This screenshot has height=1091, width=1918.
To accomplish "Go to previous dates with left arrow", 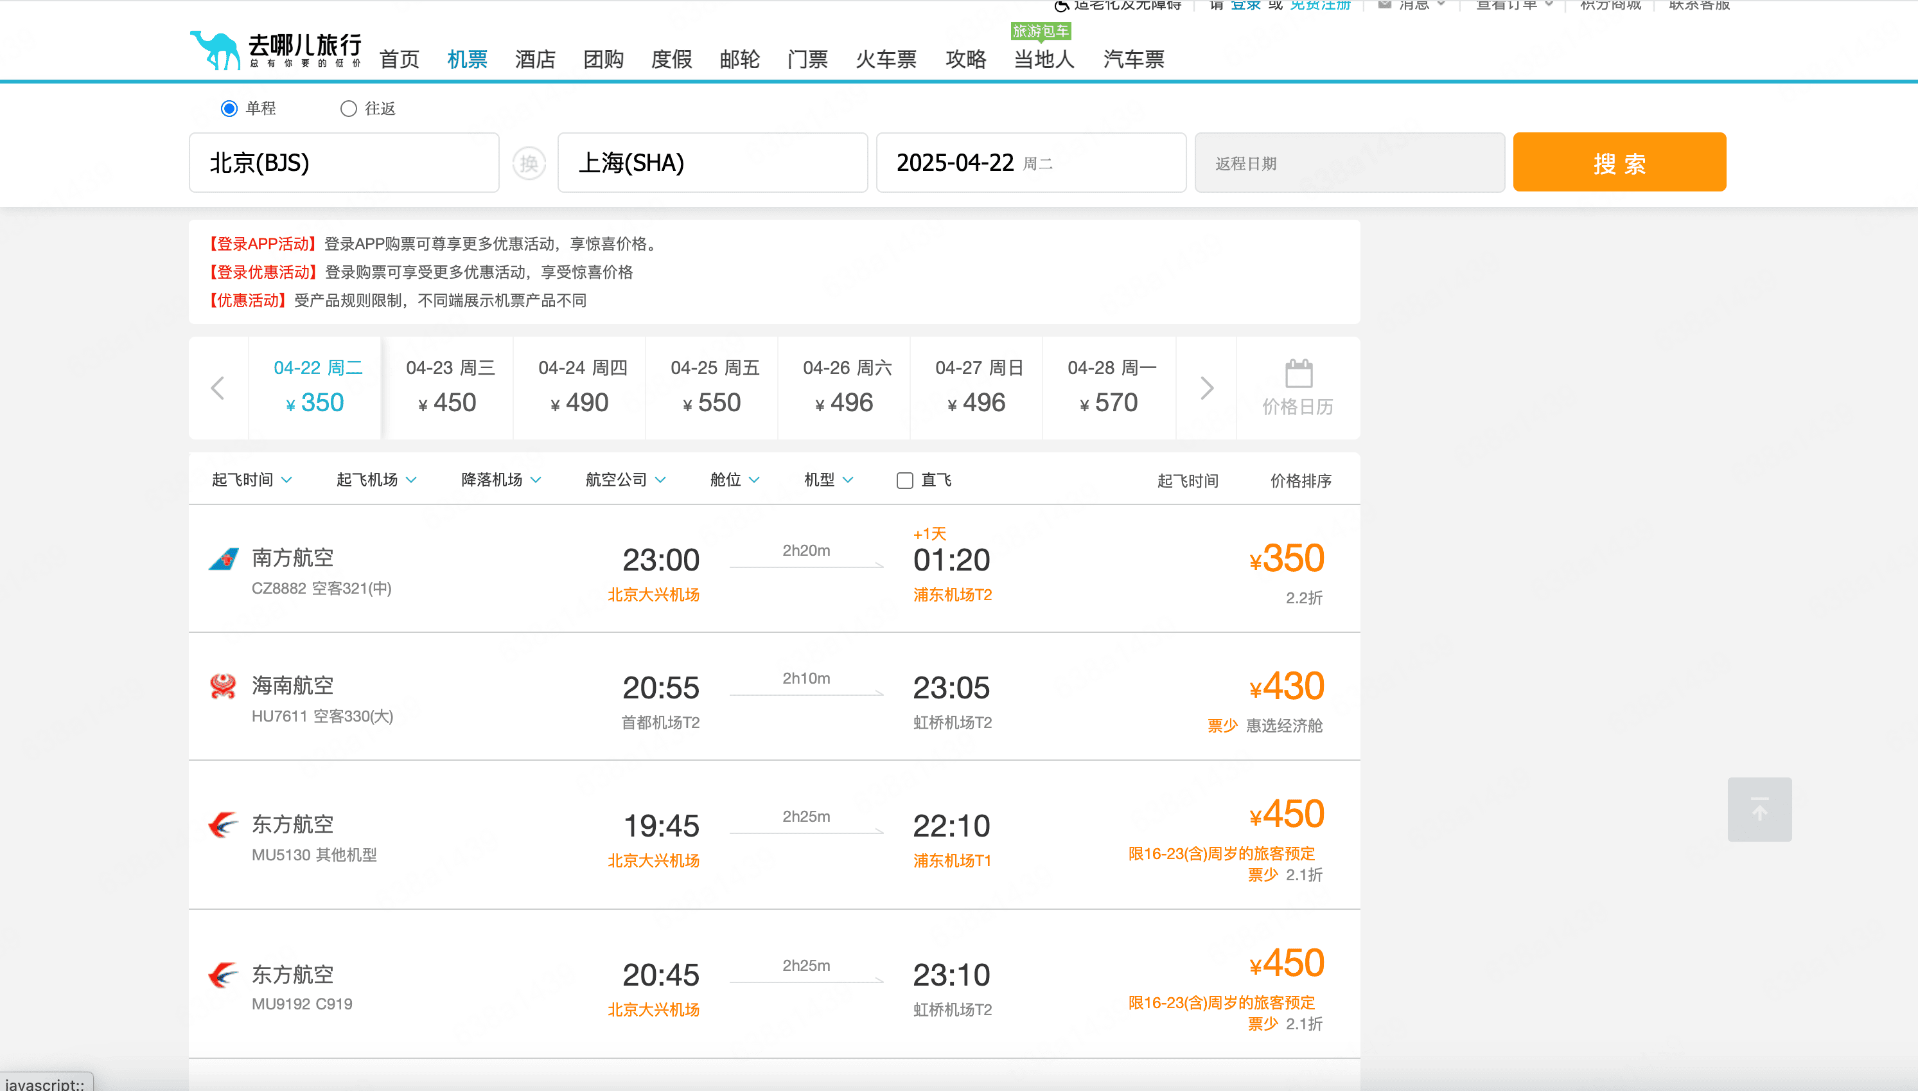I will 218,388.
